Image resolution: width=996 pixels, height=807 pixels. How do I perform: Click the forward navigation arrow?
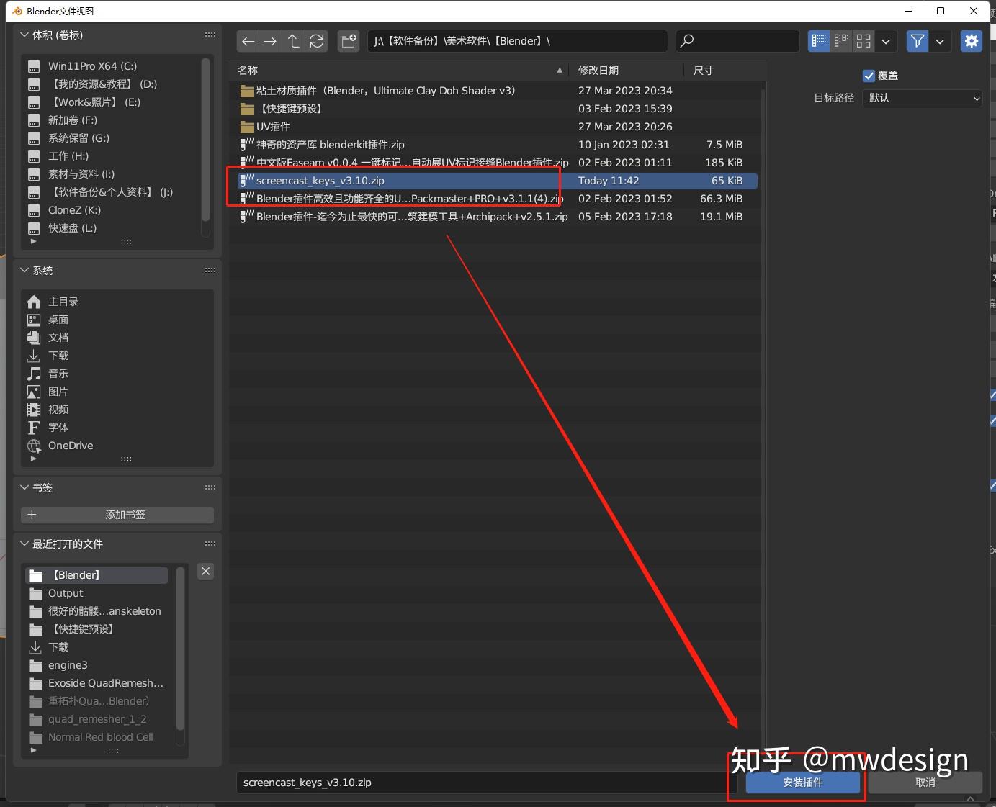270,41
